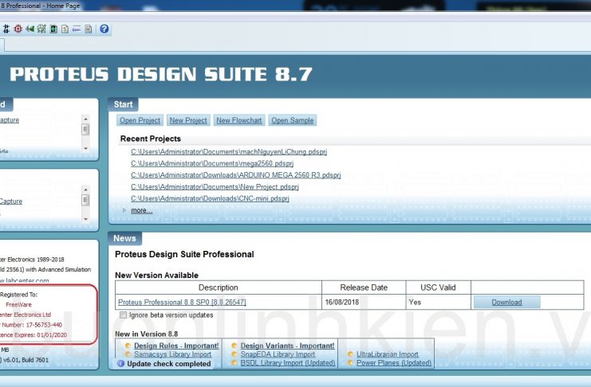Viewport: 591px width, 387px height.
Task: Click the green document toolbar icon
Action: 53,29
